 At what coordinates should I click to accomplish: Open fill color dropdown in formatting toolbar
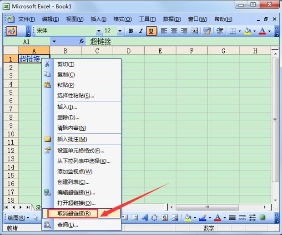(254, 31)
